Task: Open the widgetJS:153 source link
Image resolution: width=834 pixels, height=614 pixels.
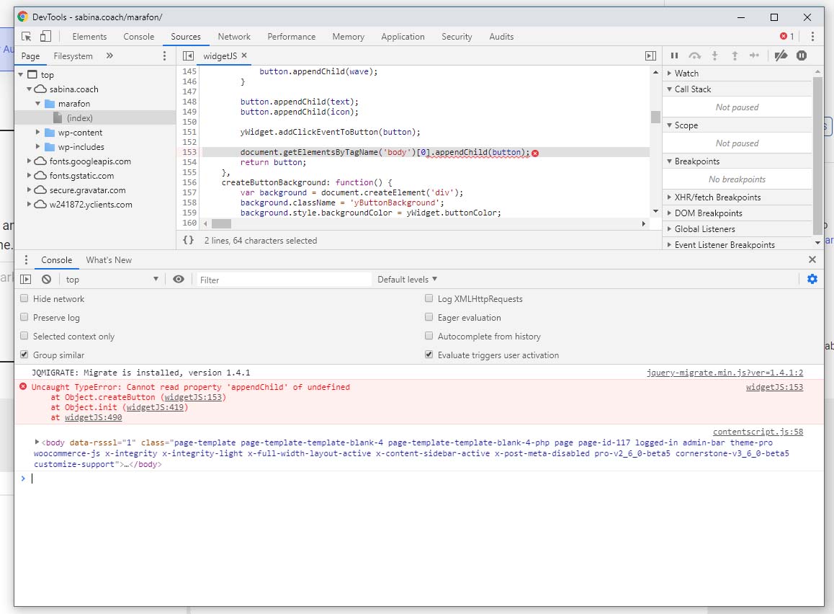Action: pos(774,387)
